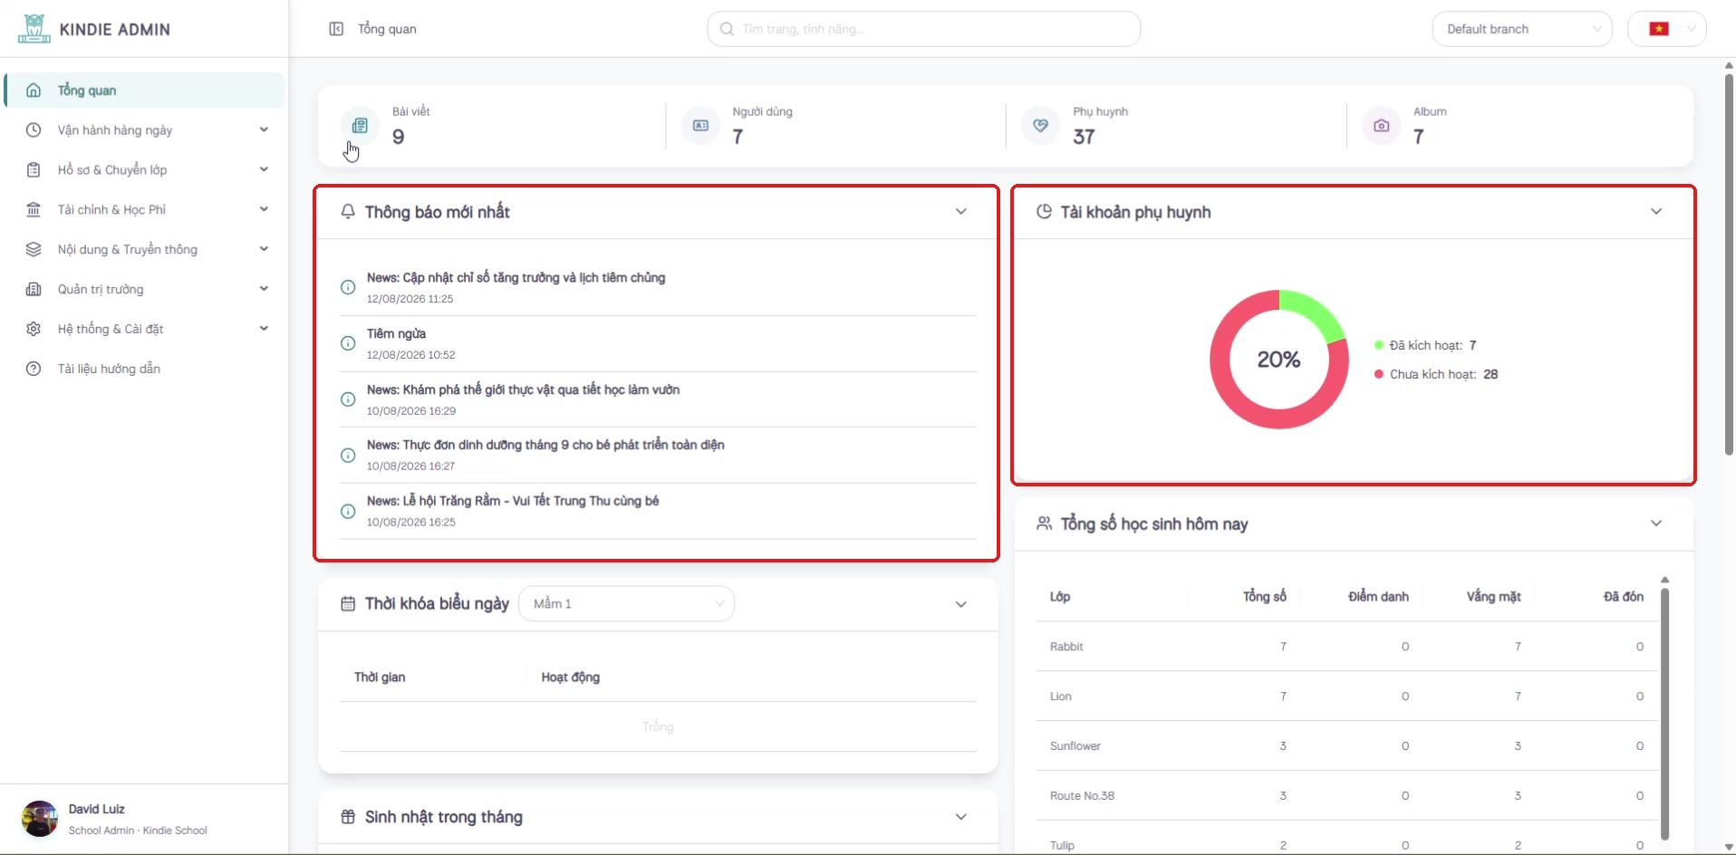Click the Chưa kích hoạt red legend dot
The width and height of the screenshot is (1736, 855).
point(1379,374)
